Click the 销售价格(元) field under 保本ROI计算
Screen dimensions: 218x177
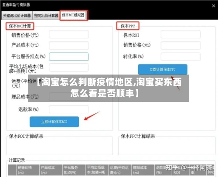point(69,34)
